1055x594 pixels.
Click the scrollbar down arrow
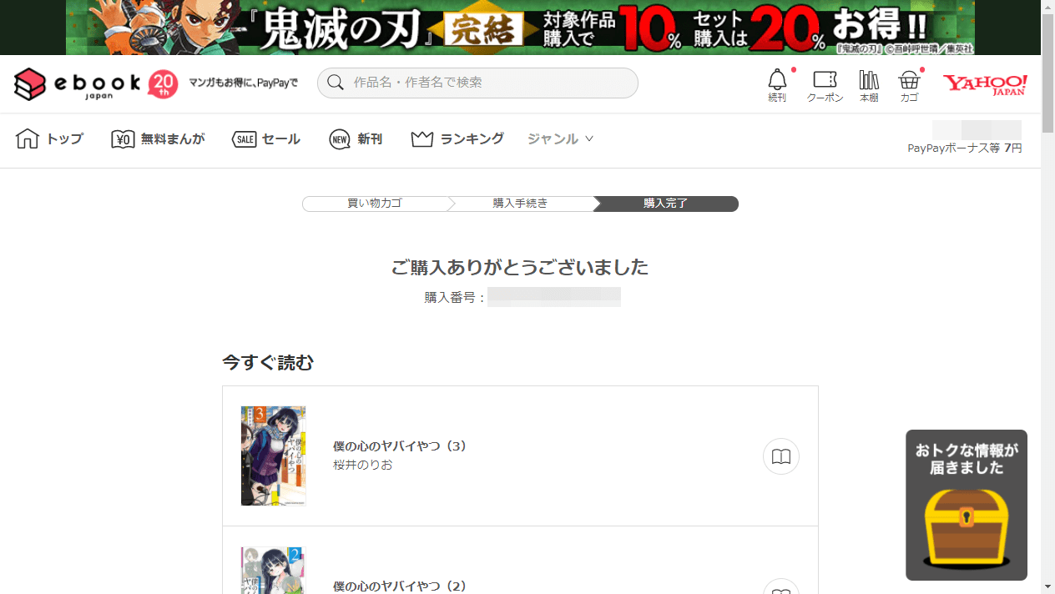(x=1048, y=587)
